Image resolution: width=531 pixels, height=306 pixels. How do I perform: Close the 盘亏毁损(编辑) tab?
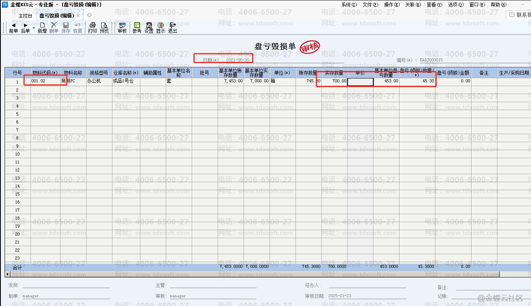point(78,16)
